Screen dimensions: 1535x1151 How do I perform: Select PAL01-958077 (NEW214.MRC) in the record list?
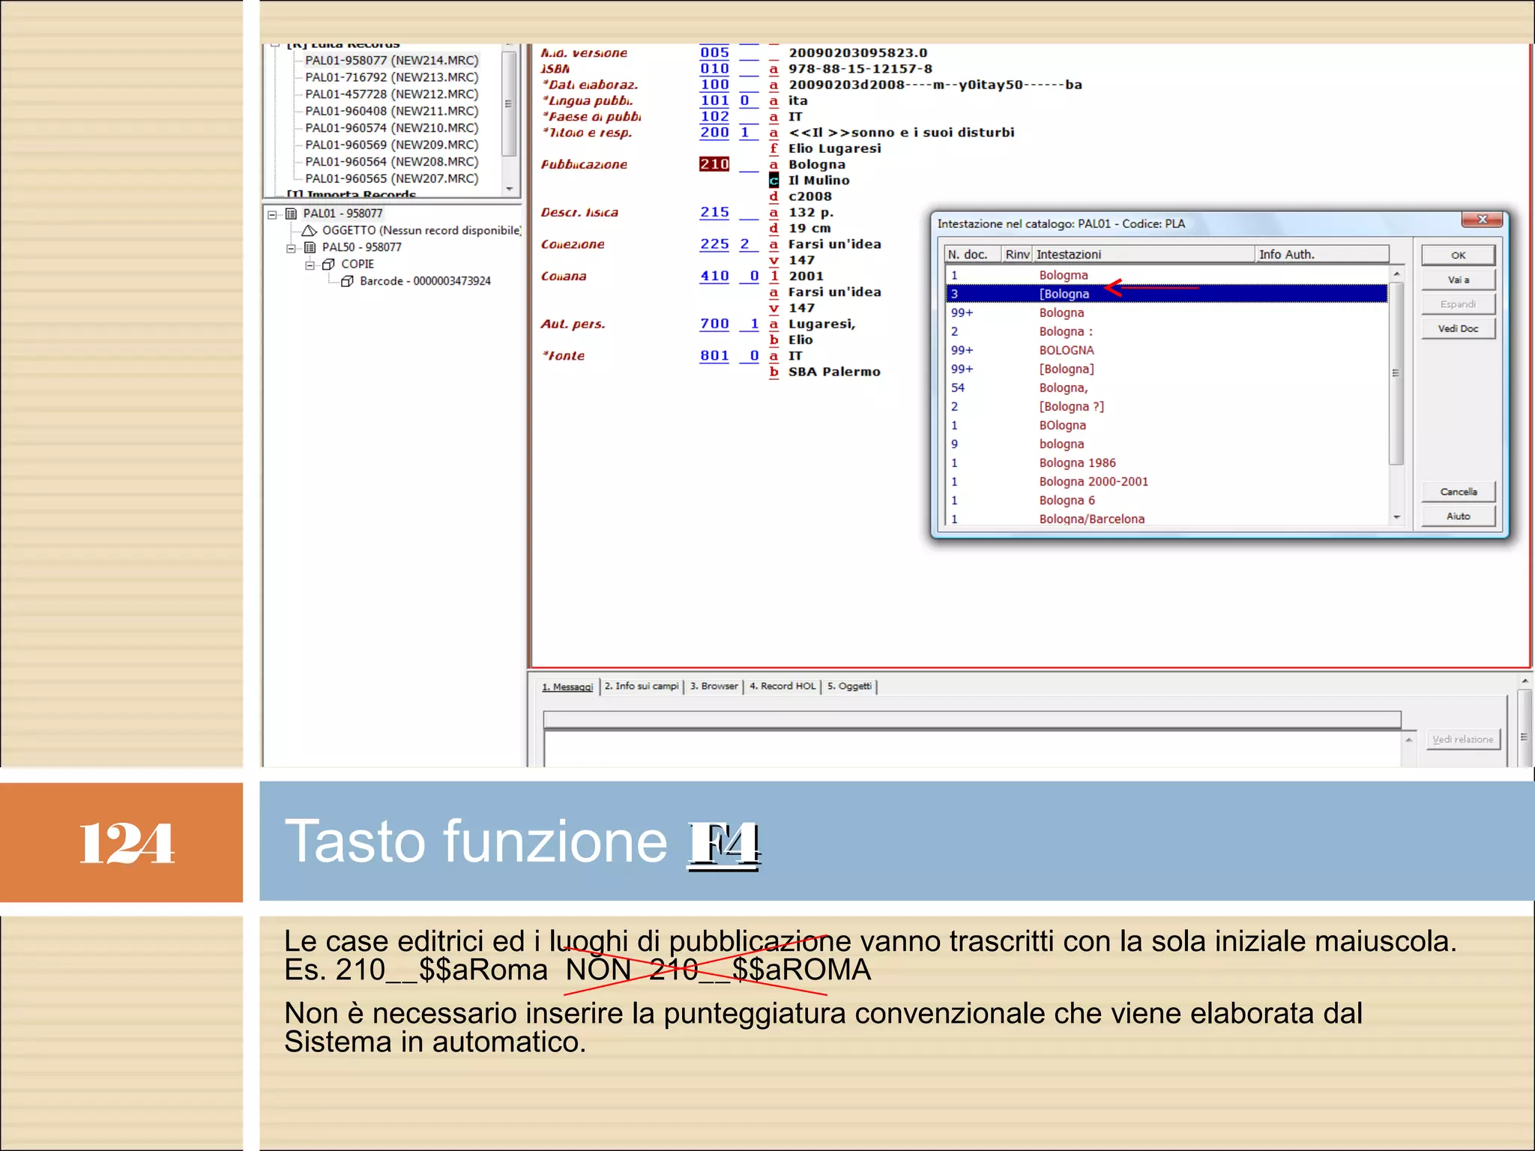[x=391, y=61]
